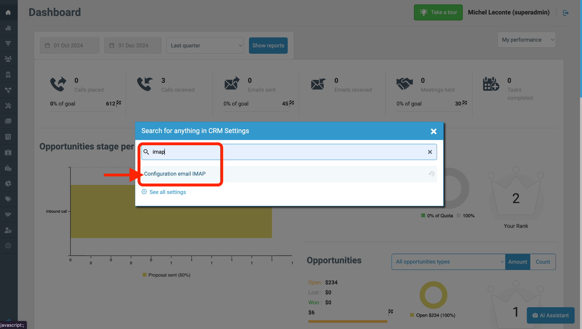Pick the 01 Oct 2024 start date
This screenshot has width=582, height=329.
tap(70, 45)
